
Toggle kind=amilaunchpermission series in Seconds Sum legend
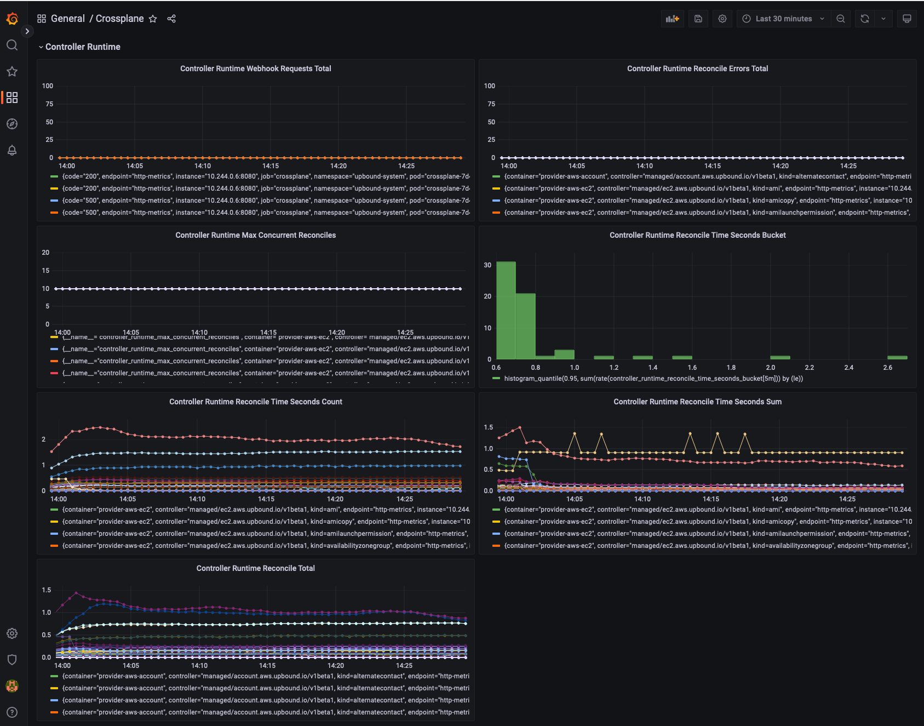click(x=708, y=534)
